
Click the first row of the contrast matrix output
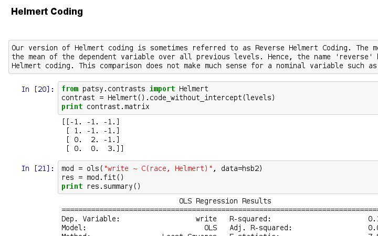point(91,122)
